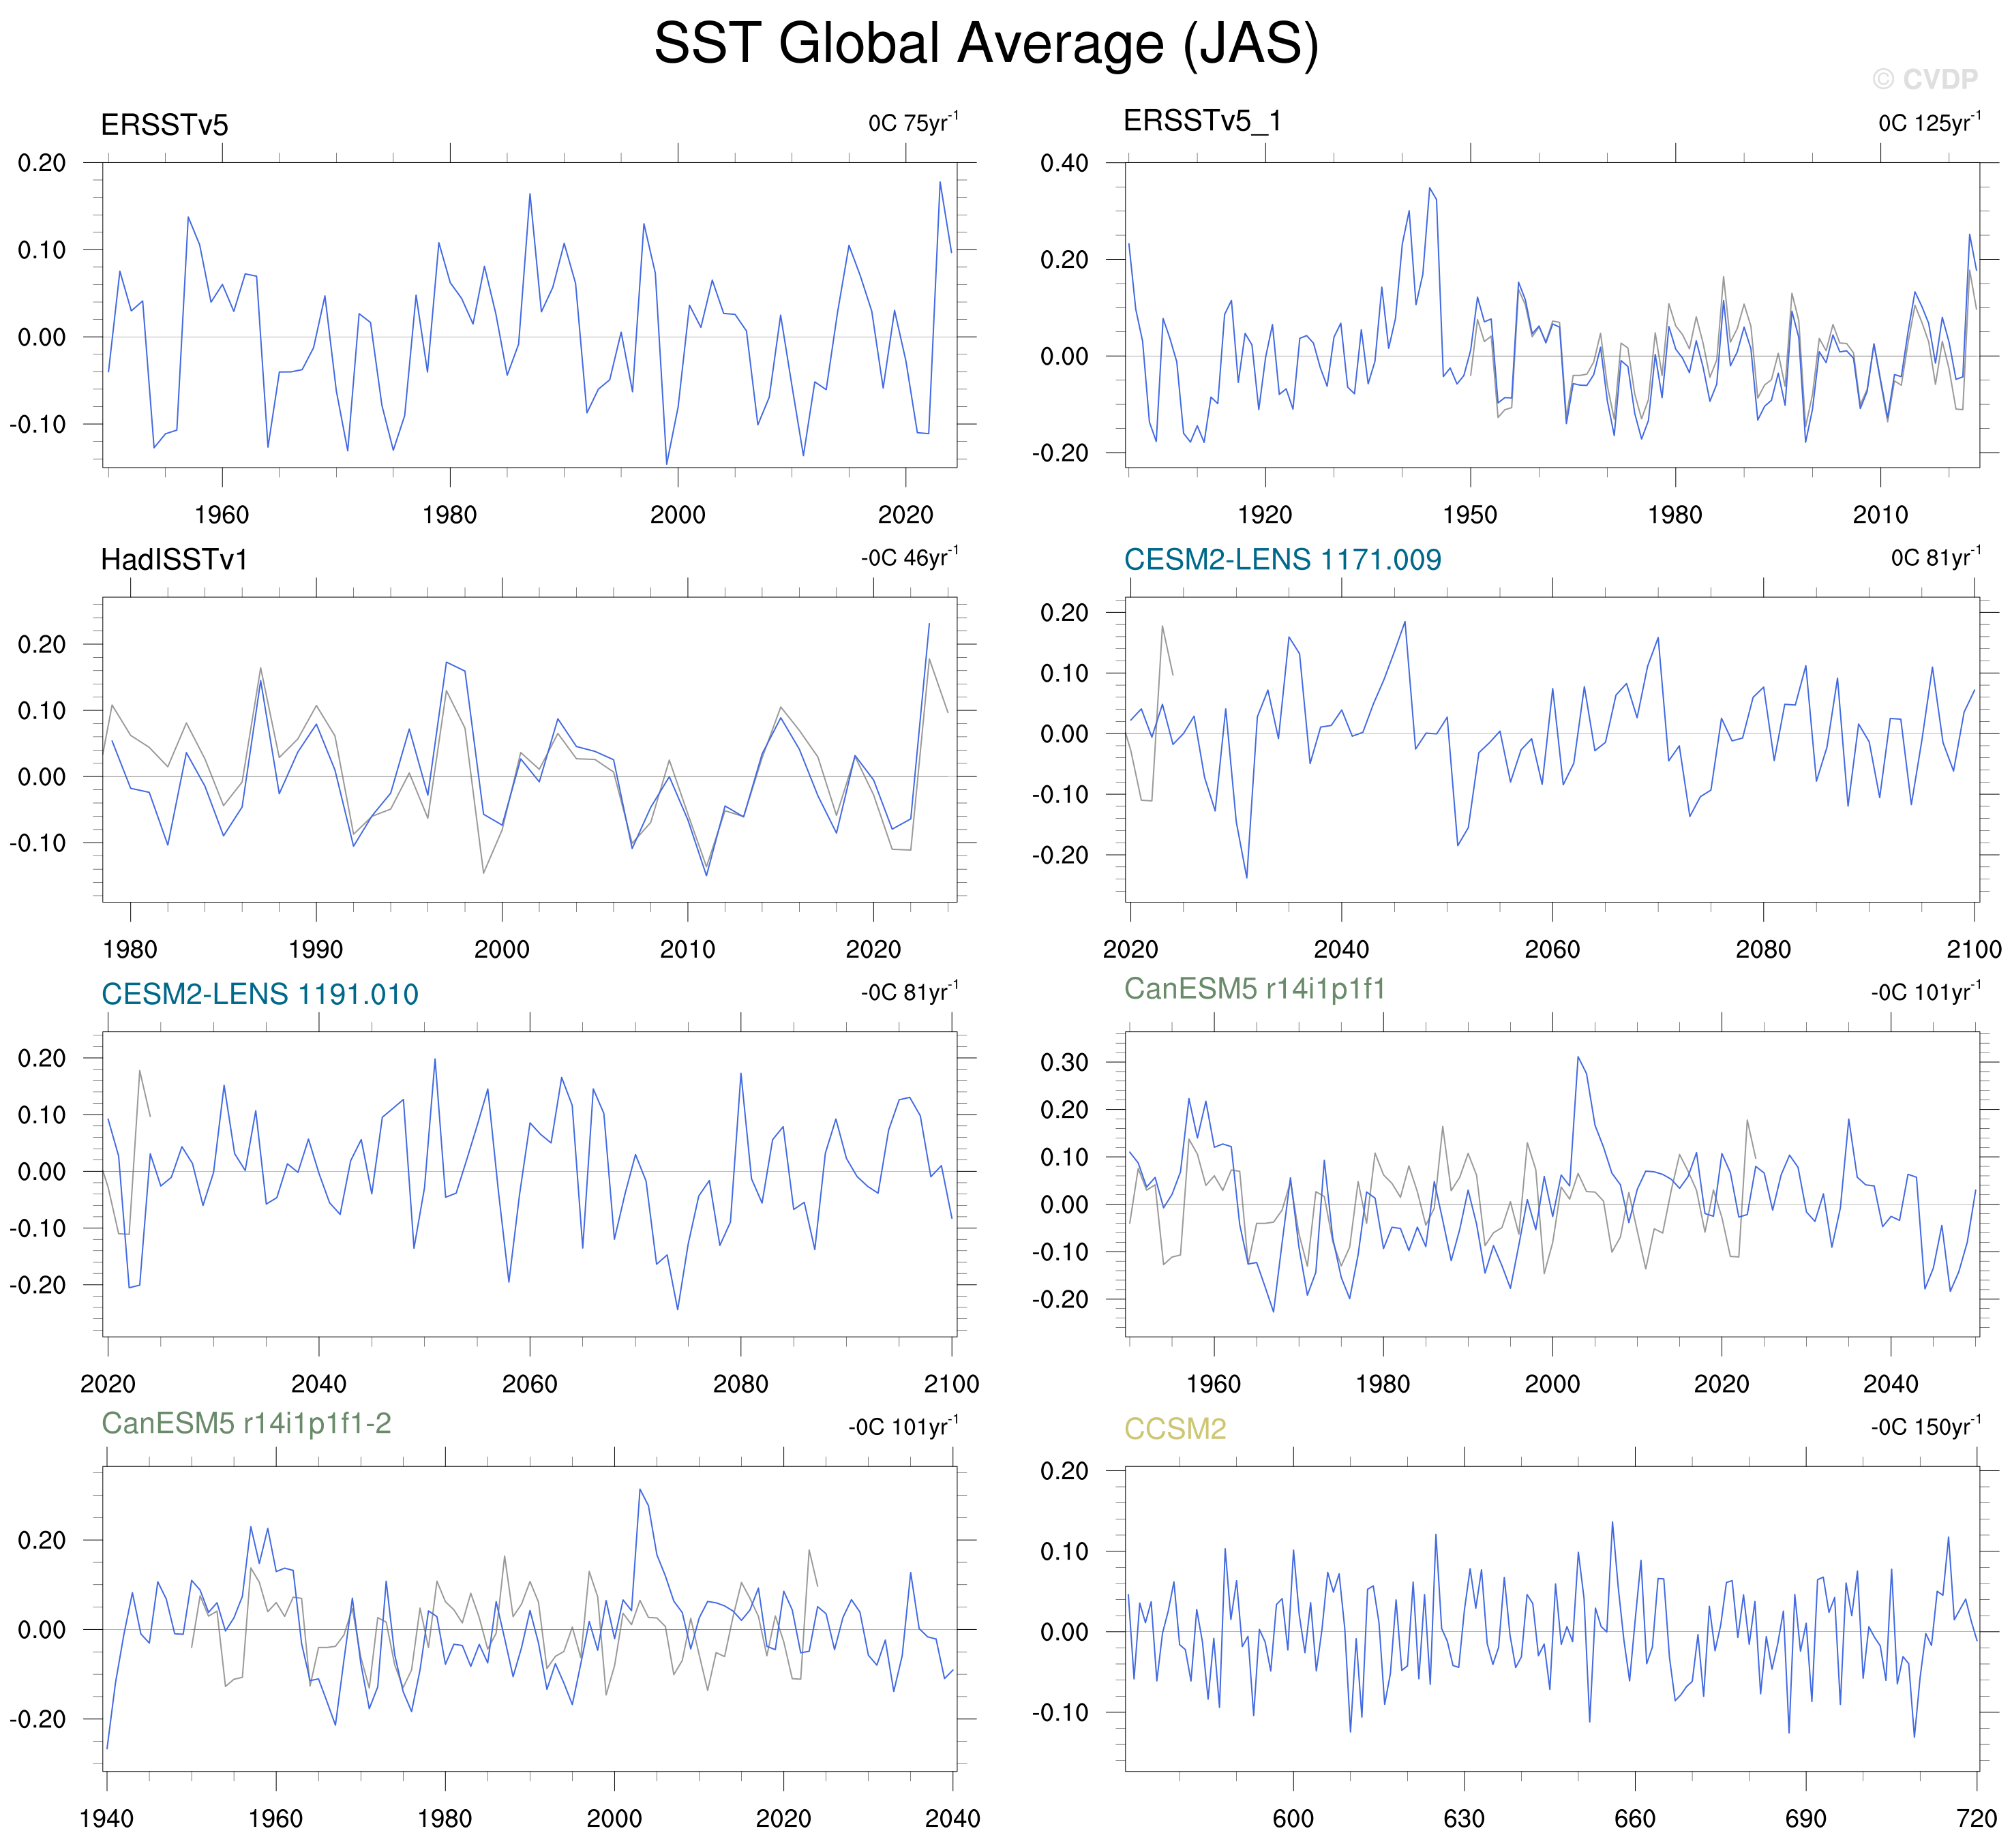The width and height of the screenshot is (2012, 1848).
Task: Click the yellow CCSM2 panel title
Action: pyautogui.click(x=1175, y=1429)
